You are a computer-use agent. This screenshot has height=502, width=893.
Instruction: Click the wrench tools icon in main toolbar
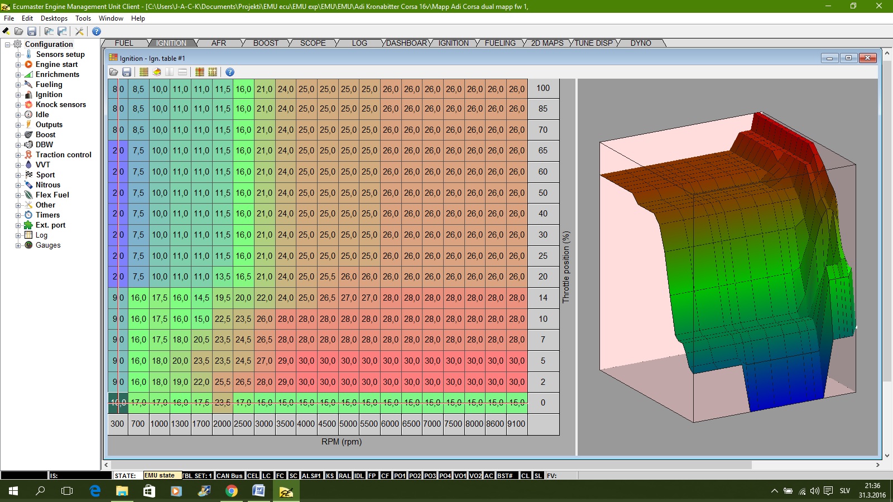(79, 31)
